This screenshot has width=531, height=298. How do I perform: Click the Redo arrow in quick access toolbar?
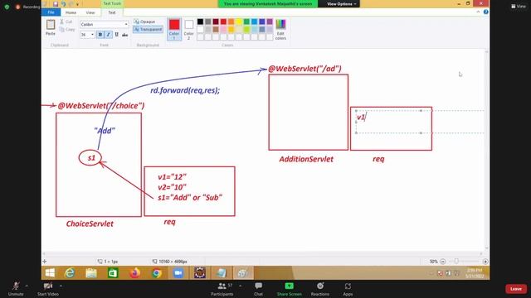(71, 3)
